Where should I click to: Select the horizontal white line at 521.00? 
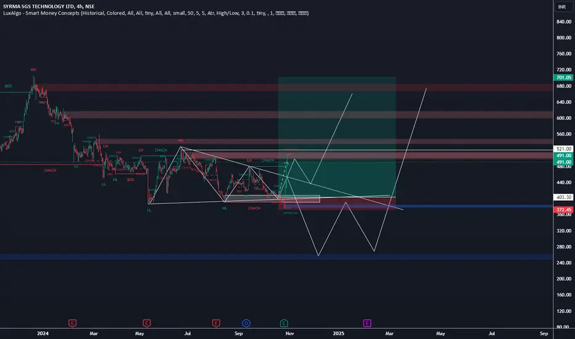pyautogui.click(x=366, y=150)
